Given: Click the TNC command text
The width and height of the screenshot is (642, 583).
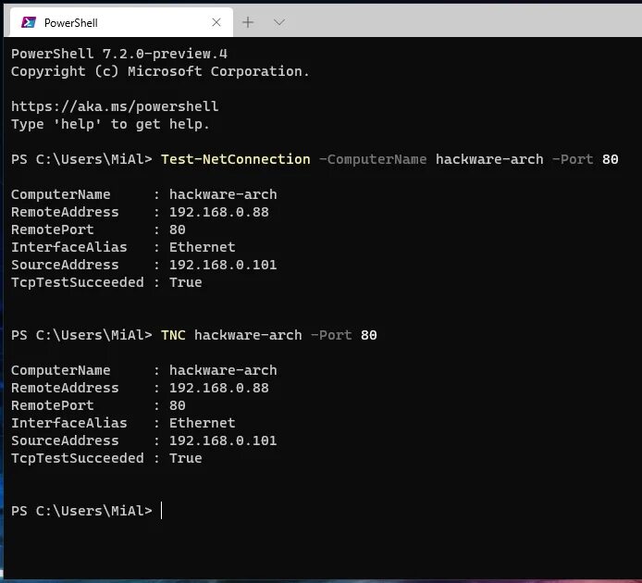Looking at the screenshot, I should 173,335.
